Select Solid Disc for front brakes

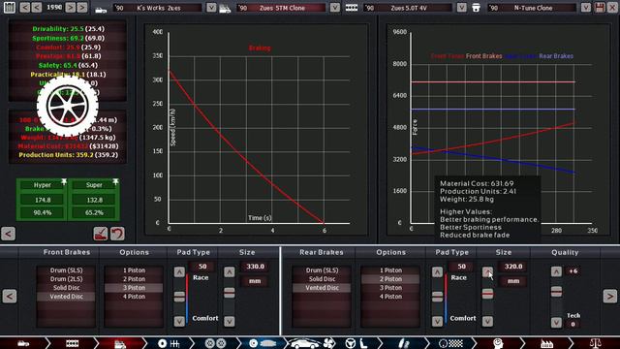point(66,288)
